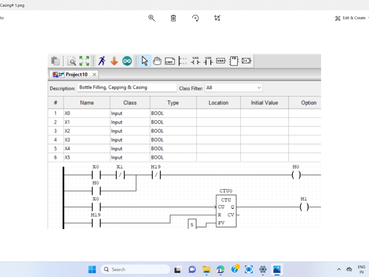This screenshot has height=277, width=369.
Task: Add a VAR variable block
Action: pos(220,61)
